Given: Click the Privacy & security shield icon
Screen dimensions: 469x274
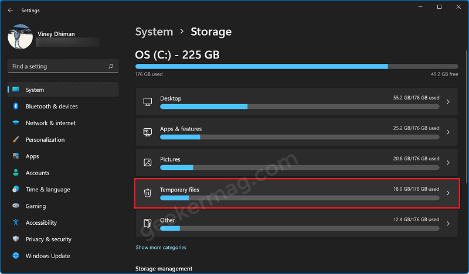Looking at the screenshot, I should pos(16,239).
